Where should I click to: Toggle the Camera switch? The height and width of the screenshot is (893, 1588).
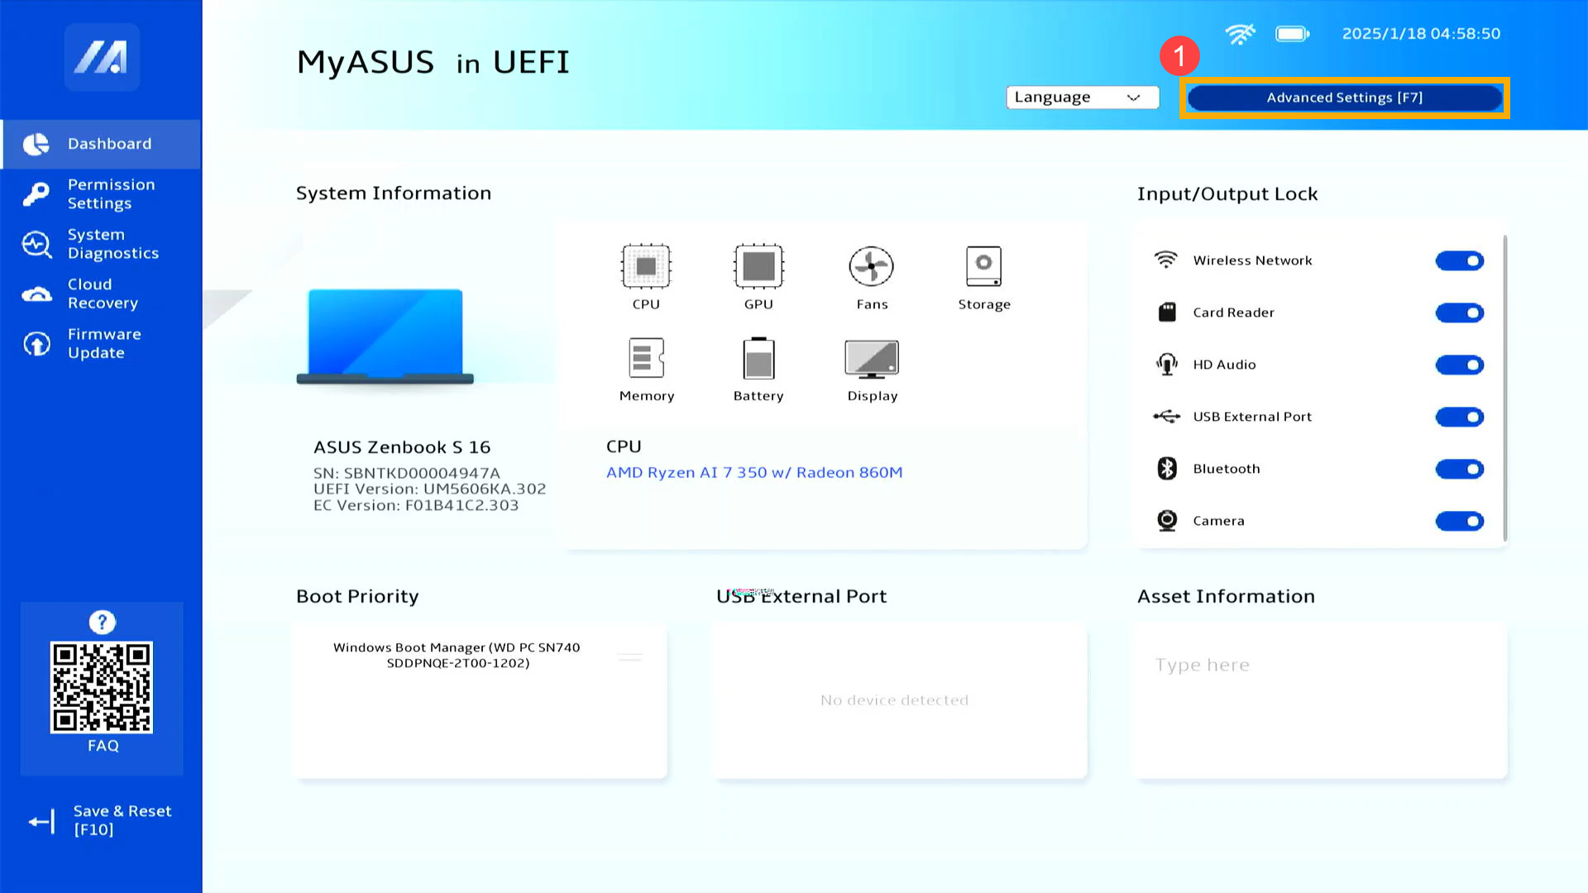click(1459, 521)
